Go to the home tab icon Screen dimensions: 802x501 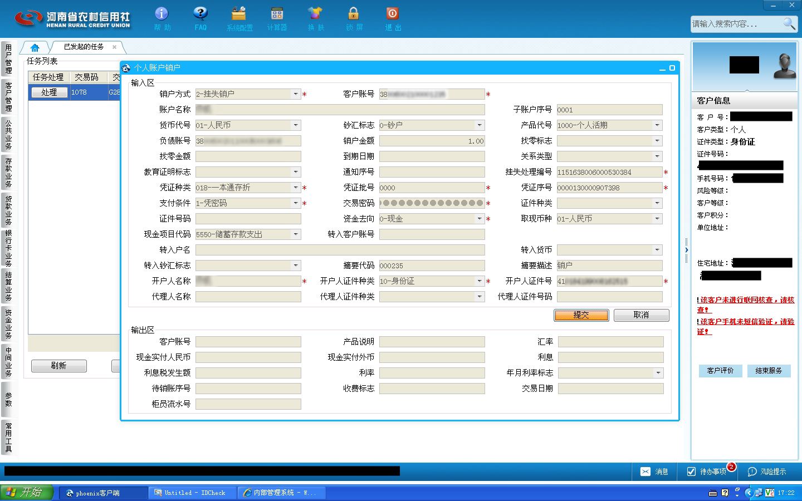(x=35, y=47)
